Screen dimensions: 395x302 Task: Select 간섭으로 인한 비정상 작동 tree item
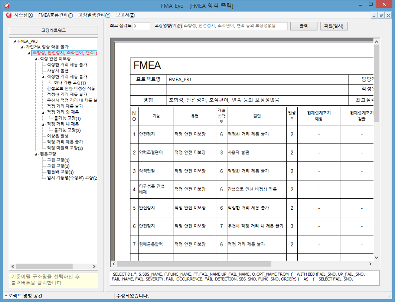pos(71,89)
